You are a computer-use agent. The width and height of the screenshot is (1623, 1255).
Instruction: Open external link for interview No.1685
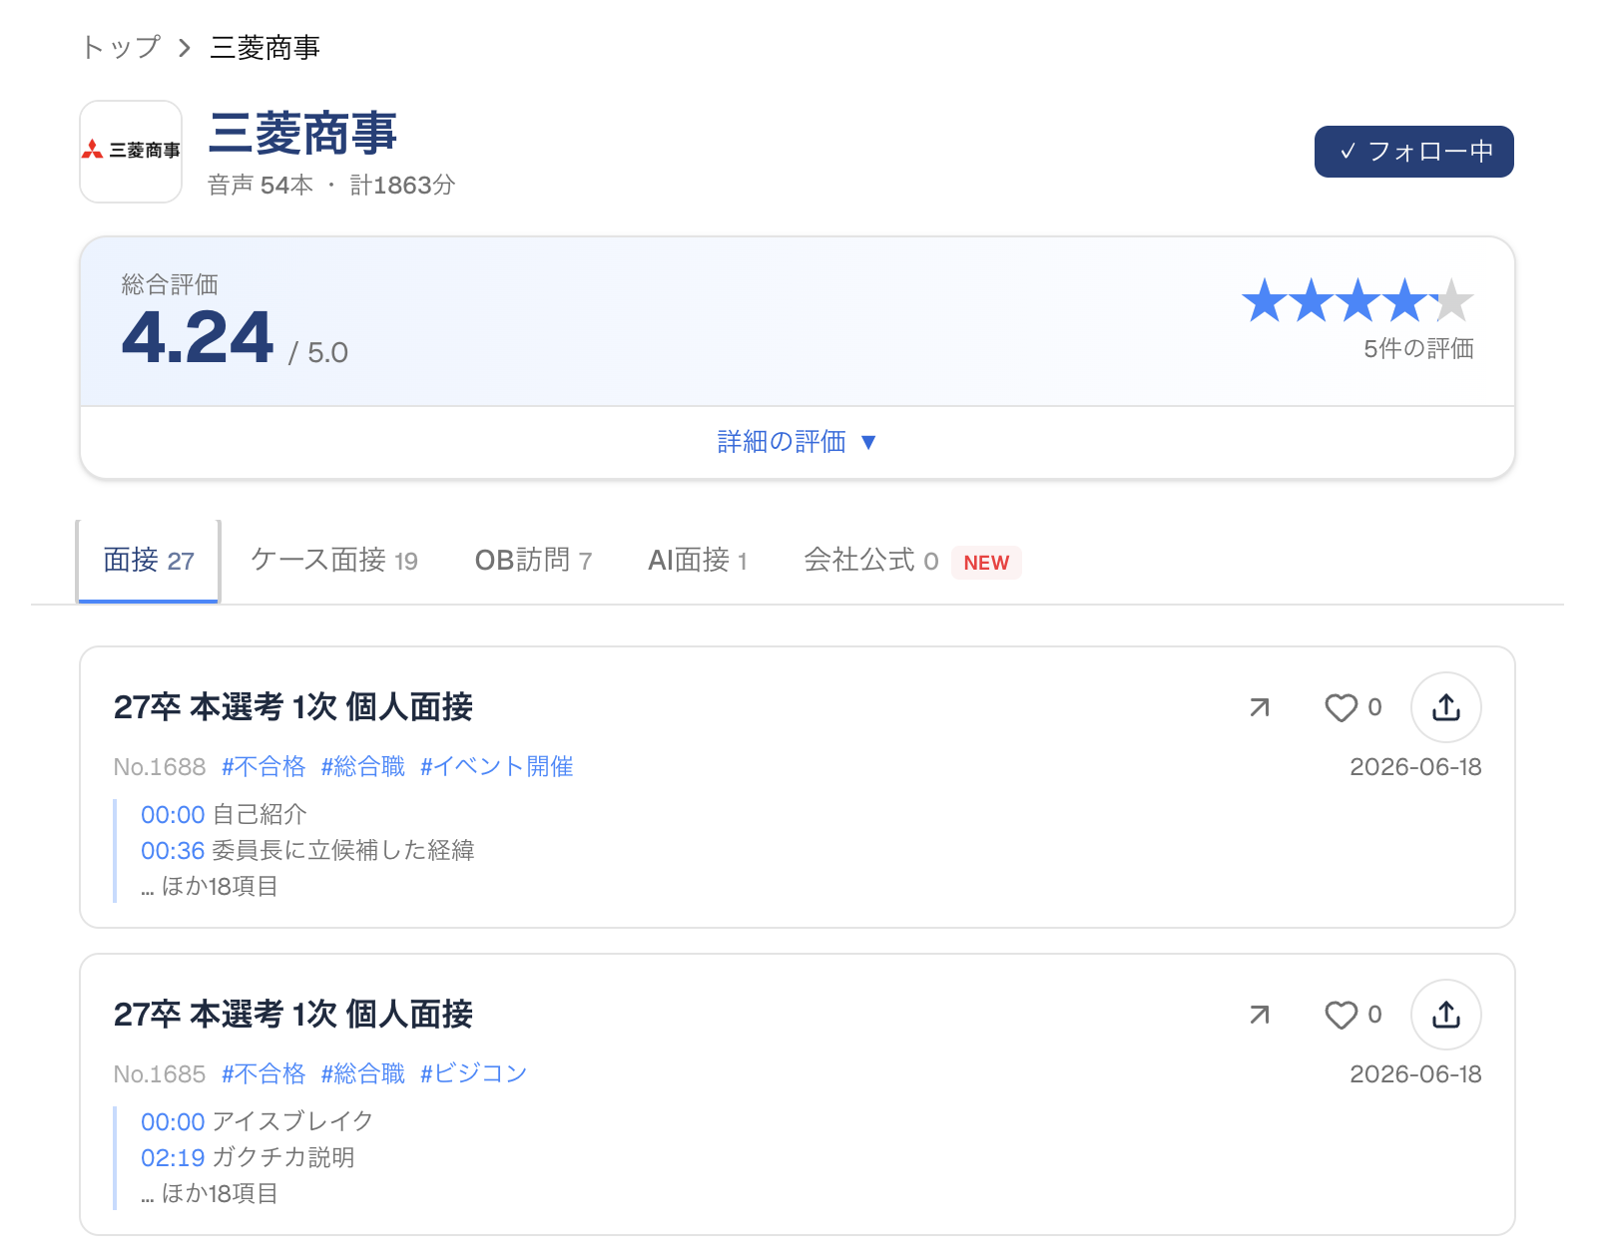click(1260, 1015)
